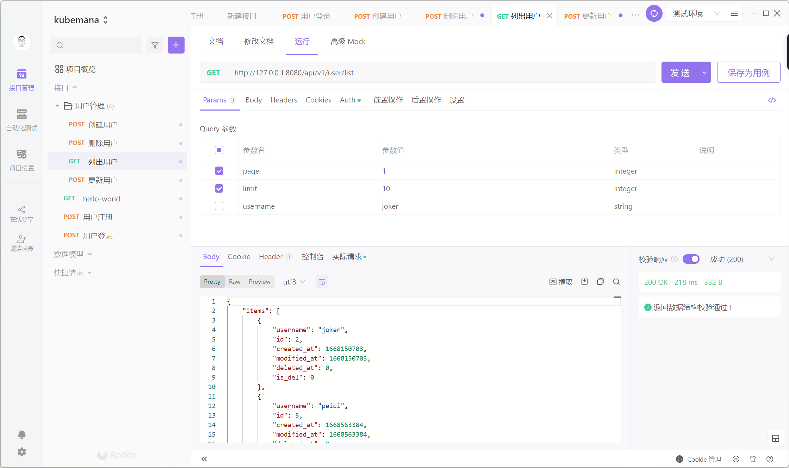The image size is (789, 468).
Task: Click the user avatar in sidebar
Action: point(22,42)
